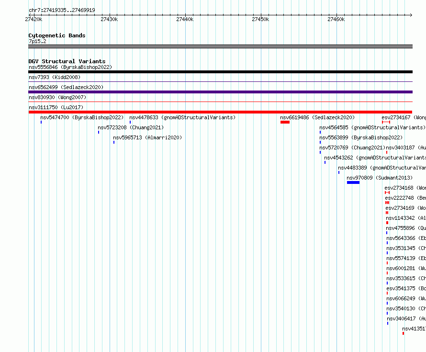This screenshot has height=352, width=426.
Task: Select the purple nsv6562499 variant bar
Action: [x=220, y=92]
